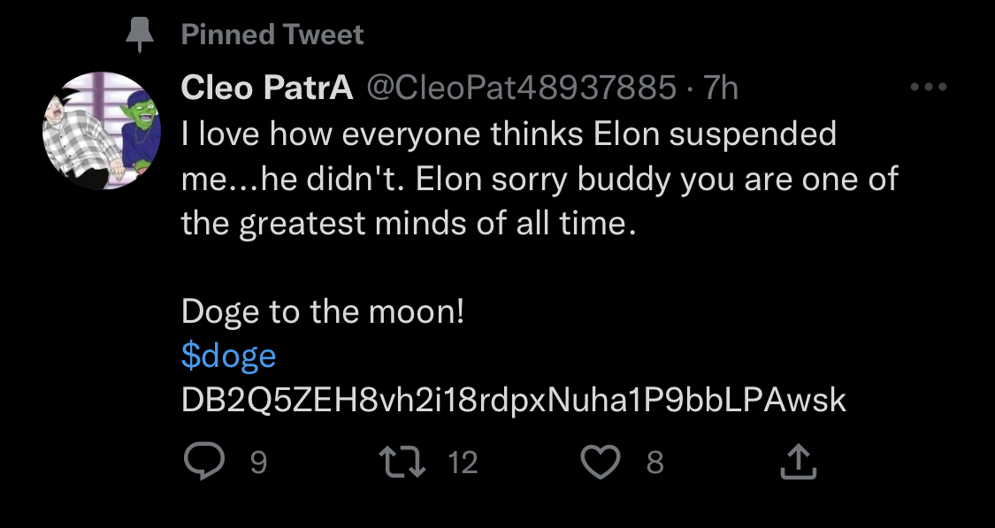Open the tweet via the 7h timestamp

(x=719, y=87)
